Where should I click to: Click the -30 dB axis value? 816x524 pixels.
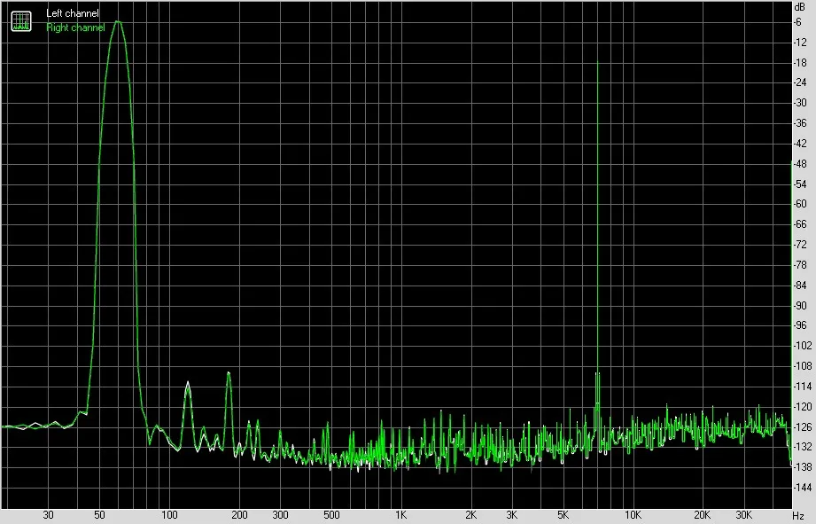click(800, 103)
